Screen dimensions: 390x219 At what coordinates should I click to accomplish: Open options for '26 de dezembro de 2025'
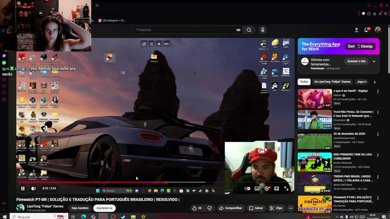(378, 134)
